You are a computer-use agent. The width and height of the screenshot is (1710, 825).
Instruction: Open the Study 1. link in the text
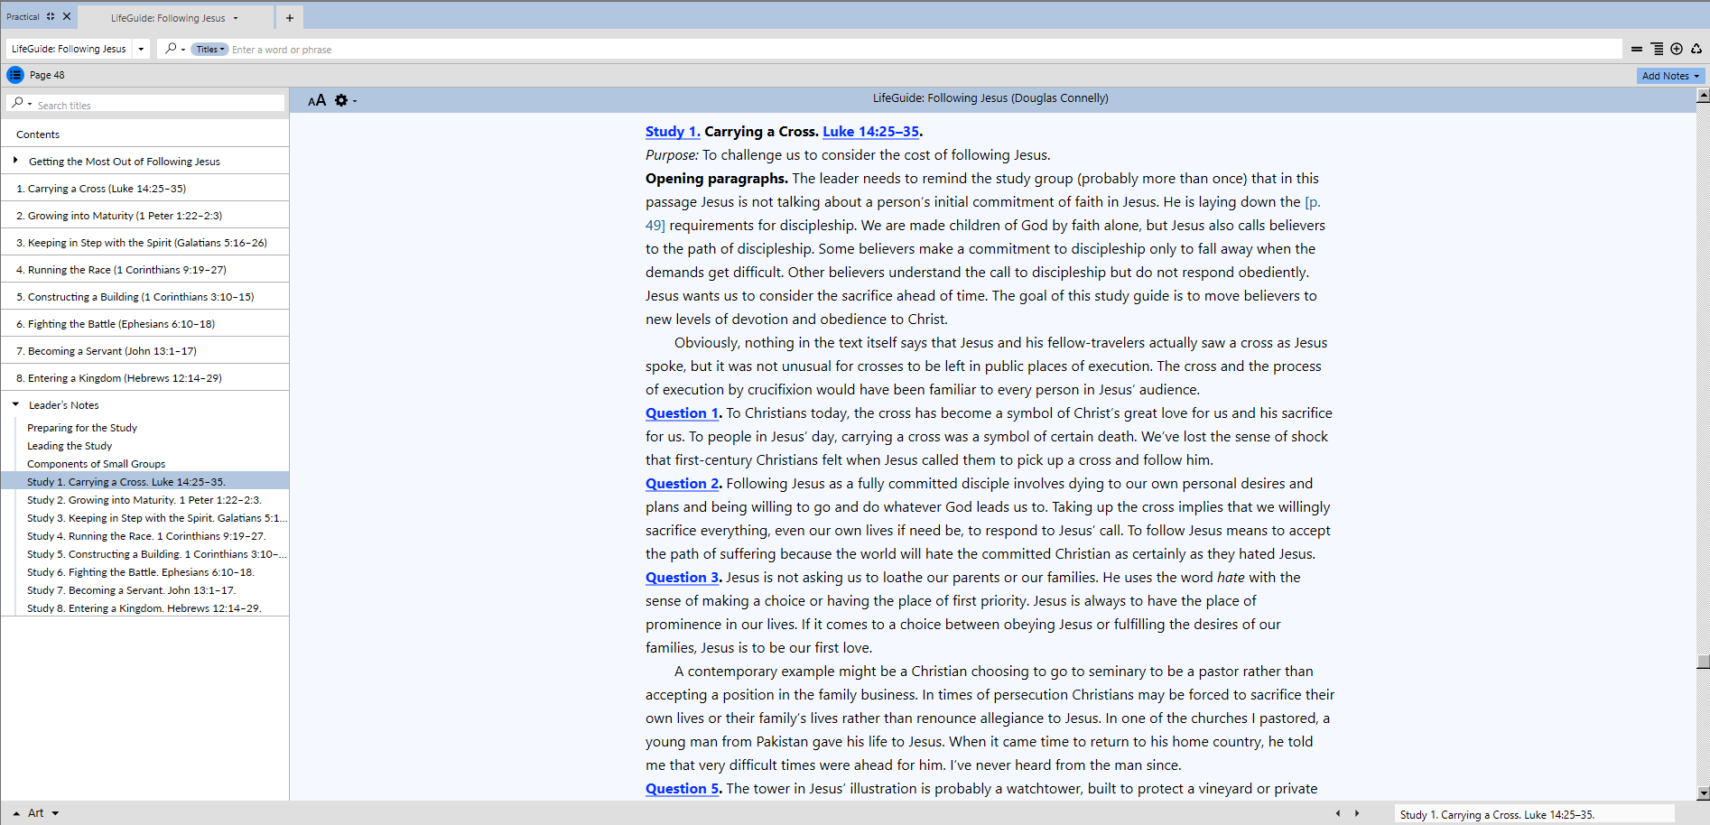[673, 132]
